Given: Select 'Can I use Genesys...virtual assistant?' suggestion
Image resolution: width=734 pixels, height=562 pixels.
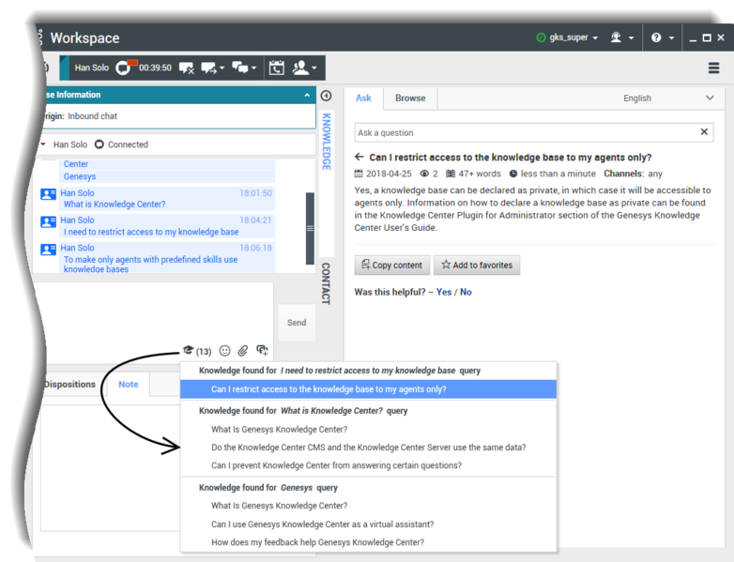Looking at the screenshot, I should (368, 524).
